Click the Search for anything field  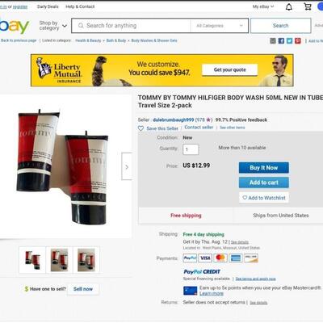(131, 26)
